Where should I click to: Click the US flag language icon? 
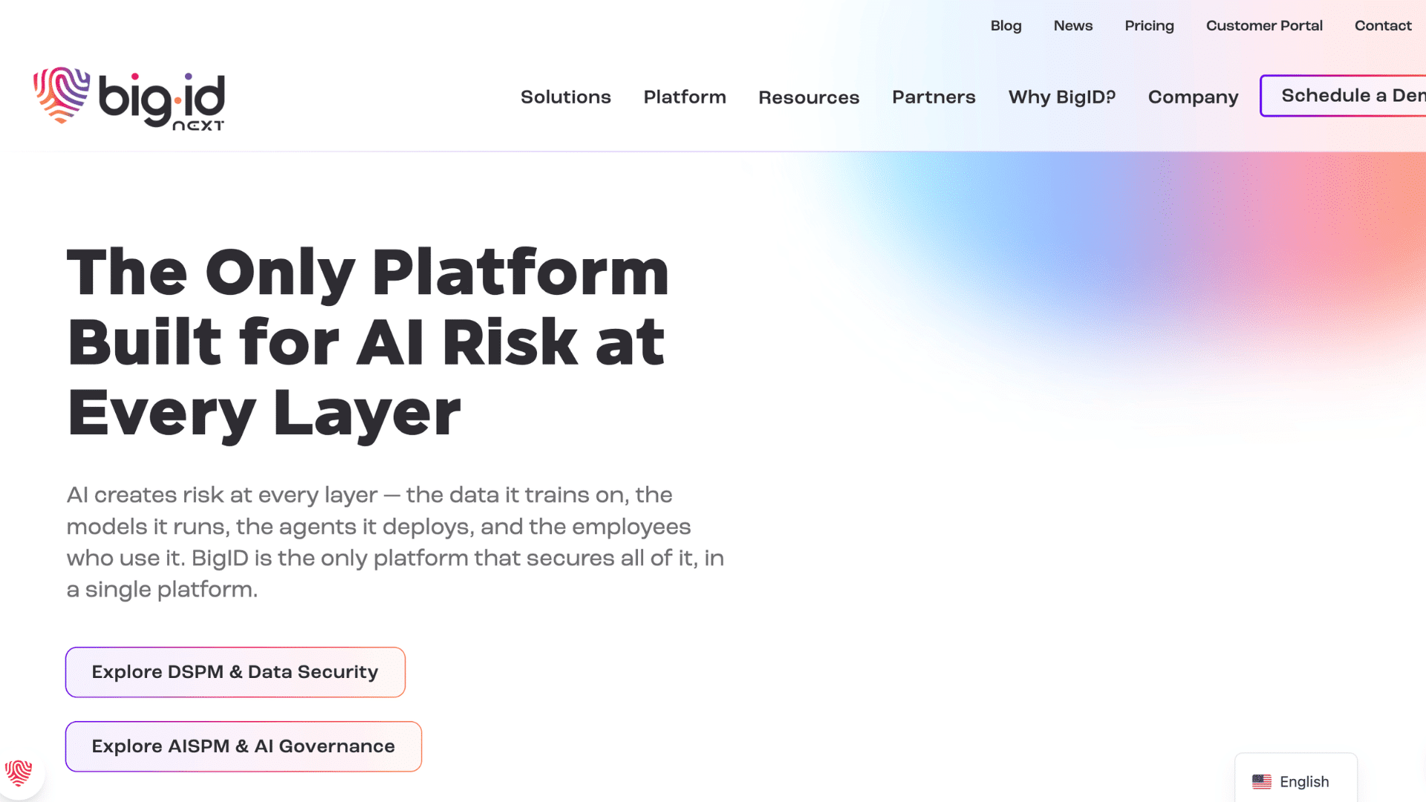[1262, 781]
